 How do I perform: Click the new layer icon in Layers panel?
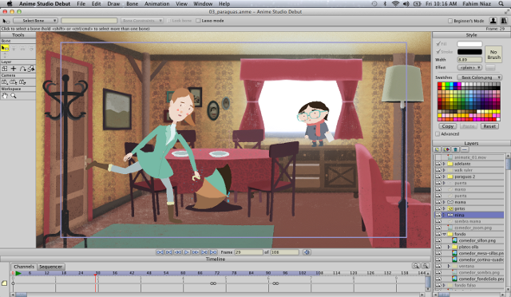pos(437,149)
